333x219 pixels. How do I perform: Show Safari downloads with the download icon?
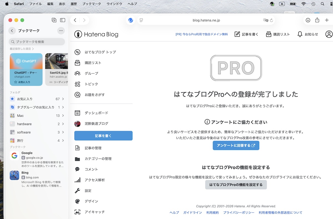[308, 20]
